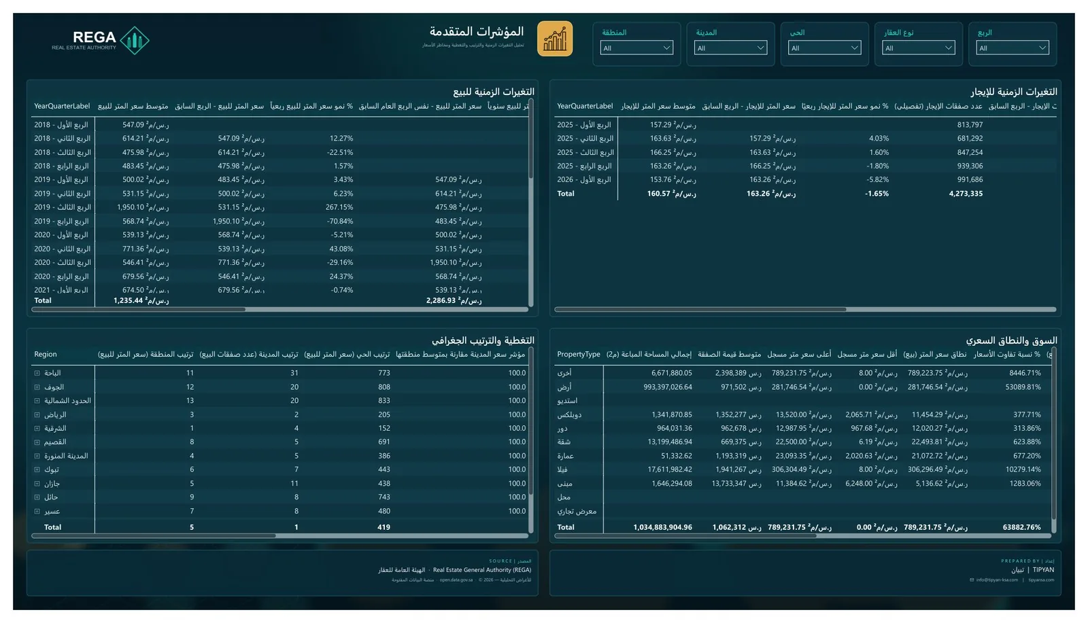Expand the الجوف region row
The height and width of the screenshot is (623, 1088).
37,387
